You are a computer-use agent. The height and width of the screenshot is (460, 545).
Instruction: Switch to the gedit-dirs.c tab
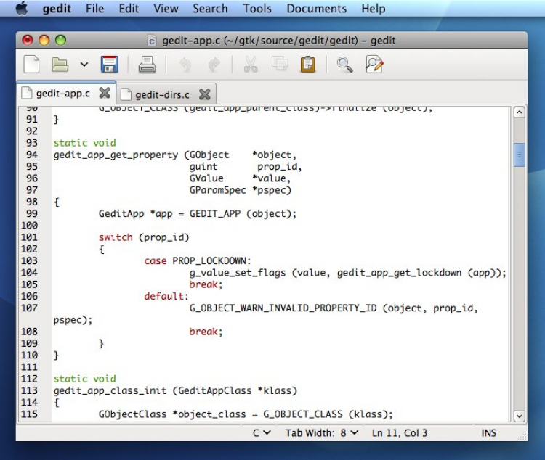coord(162,94)
